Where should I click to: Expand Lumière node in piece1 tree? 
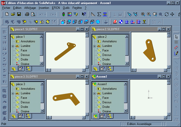click(13, 46)
